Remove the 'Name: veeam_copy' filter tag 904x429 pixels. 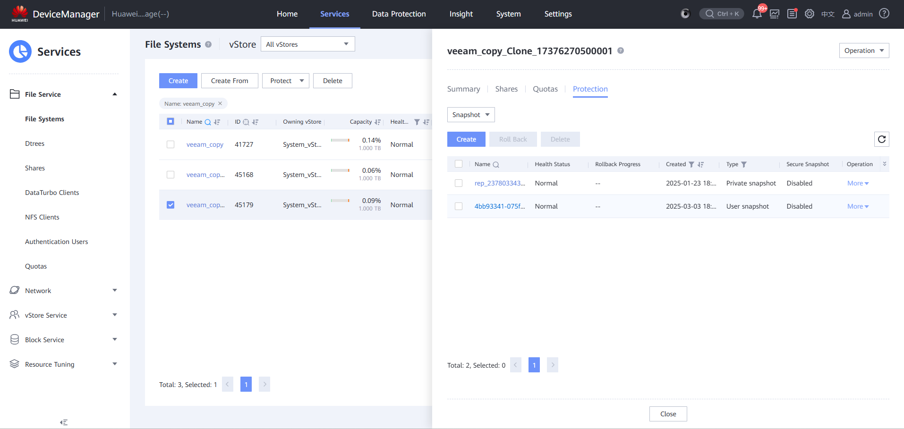(x=220, y=103)
